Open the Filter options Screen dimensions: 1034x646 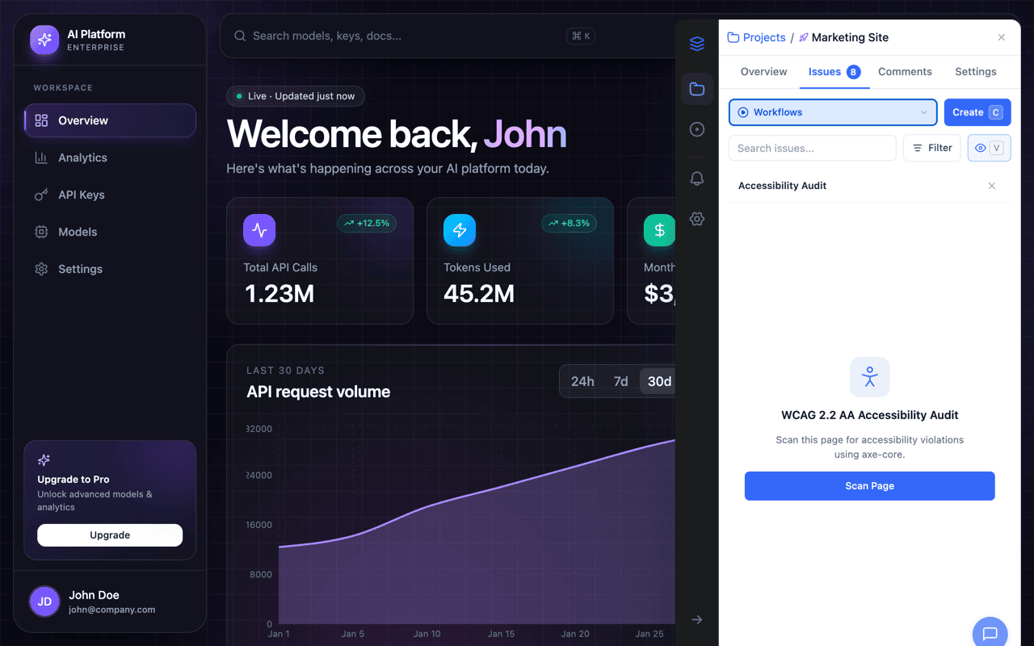point(932,148)
